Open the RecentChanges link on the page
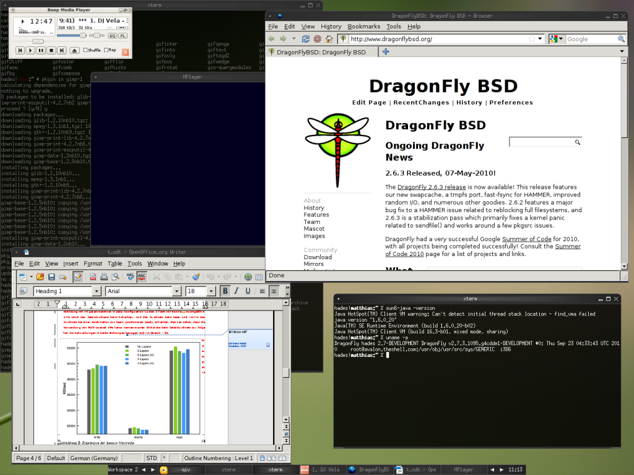This screenshot has height=475, width=634. [x=421, y=103]
